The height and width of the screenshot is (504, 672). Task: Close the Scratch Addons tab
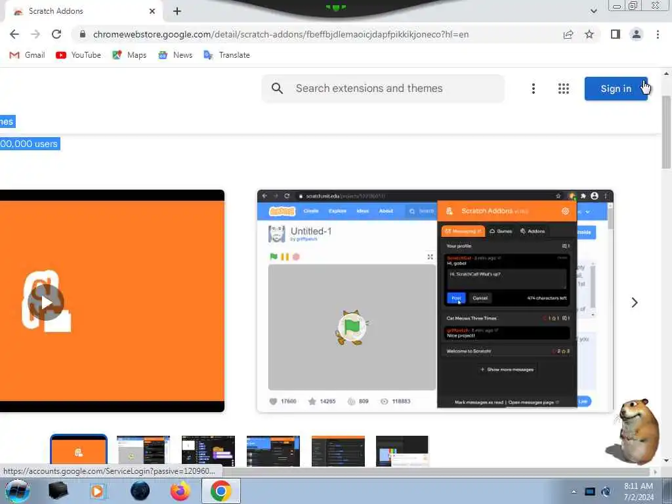click(x=152, y=12)
